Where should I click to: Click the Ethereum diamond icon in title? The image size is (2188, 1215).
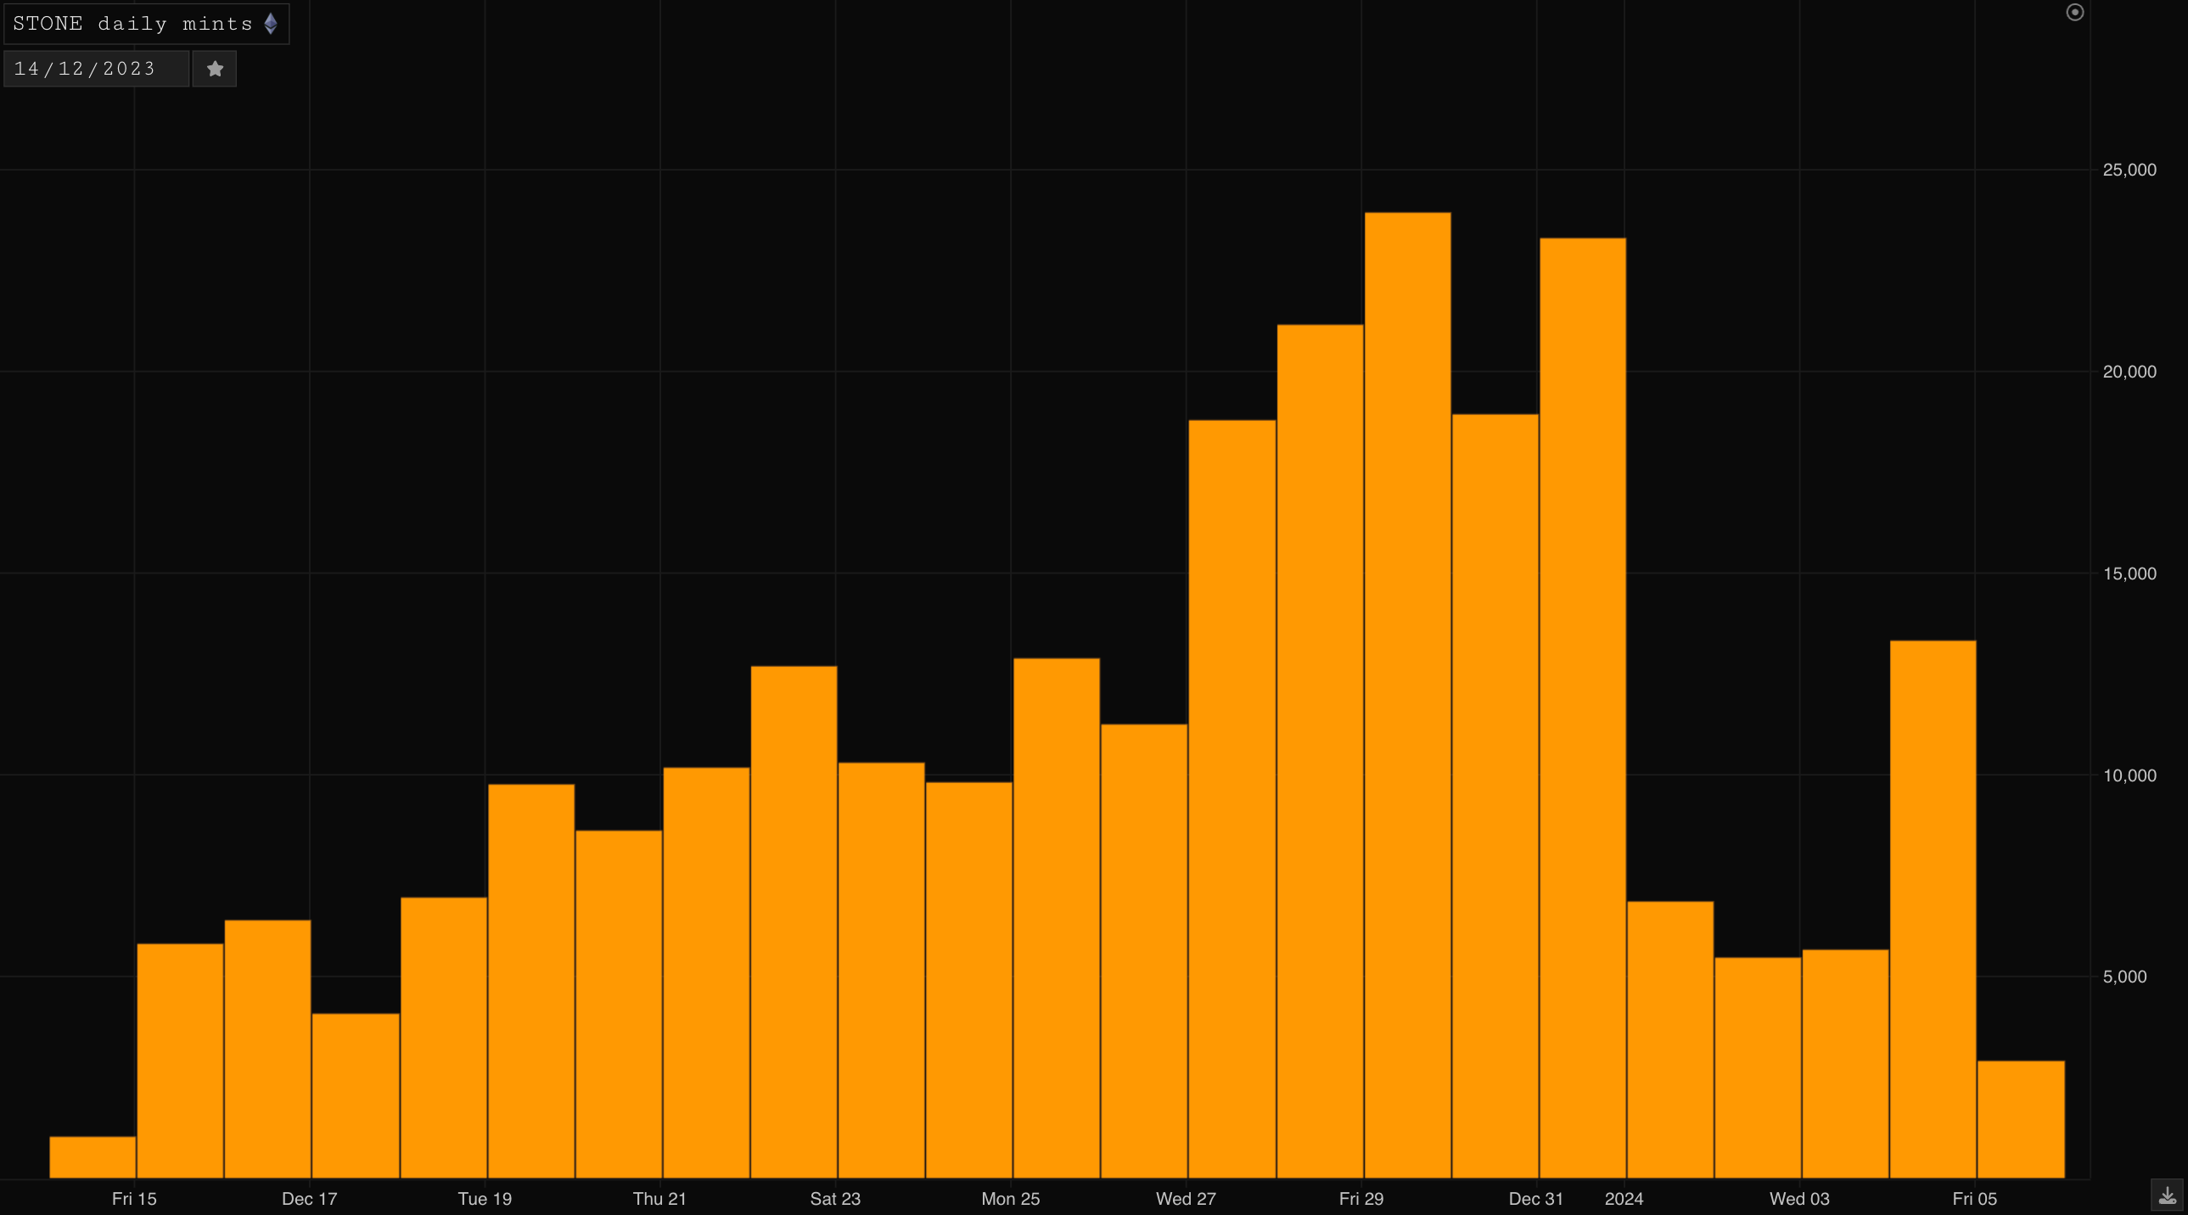271,24
